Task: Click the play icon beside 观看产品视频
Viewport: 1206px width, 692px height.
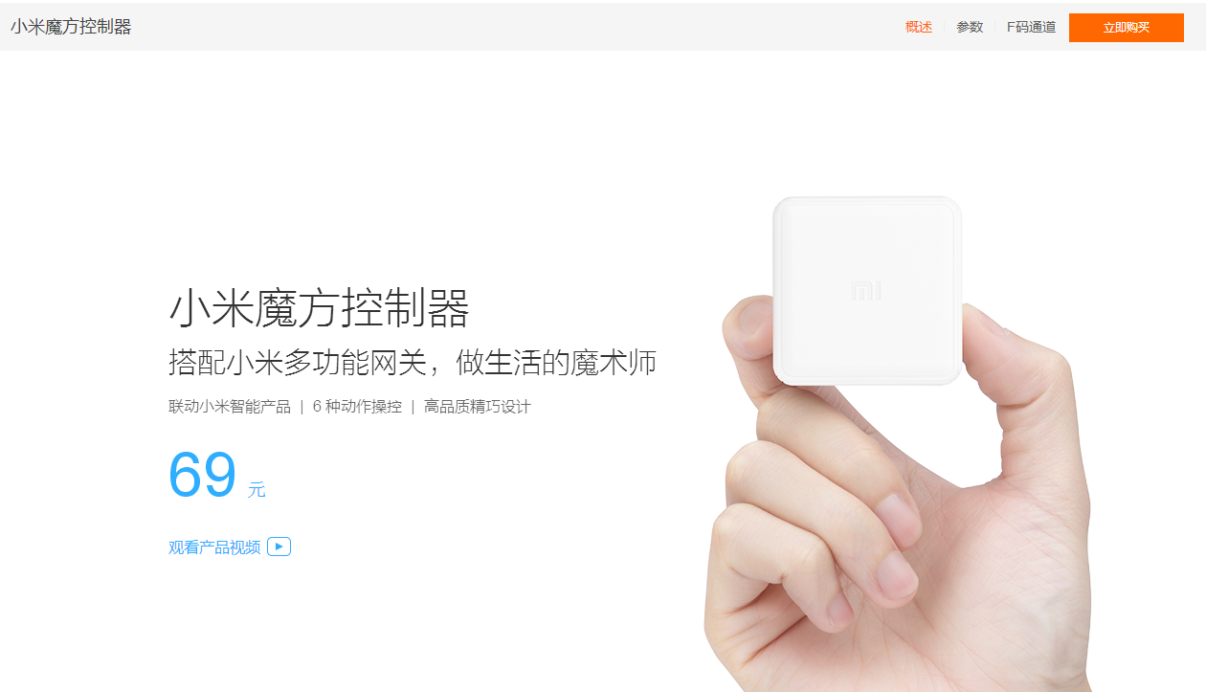Action: (x=279, y=547)
